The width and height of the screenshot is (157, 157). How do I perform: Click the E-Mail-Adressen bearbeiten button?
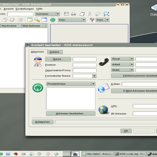tap(134, 91)
